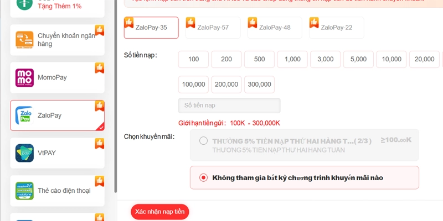The height and width of the screenshot is (221, 443).
Task: Click Xác nhận nạp tiền button
Action: pos(160,212)
